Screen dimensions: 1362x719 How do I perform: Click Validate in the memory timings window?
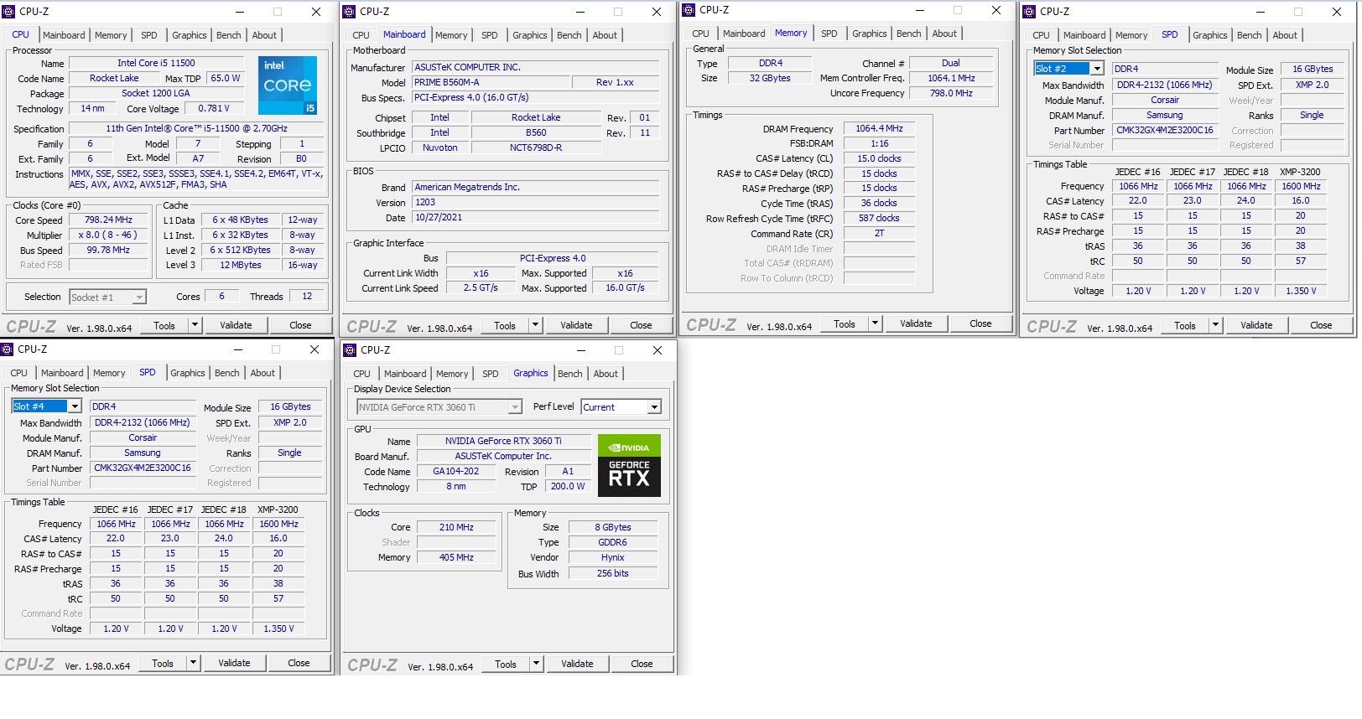point(916,323)
